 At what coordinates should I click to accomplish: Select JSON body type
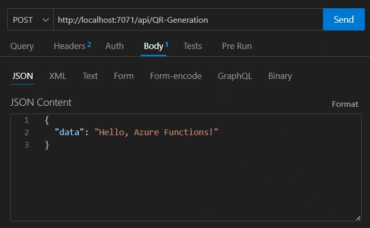pos(23,76)
